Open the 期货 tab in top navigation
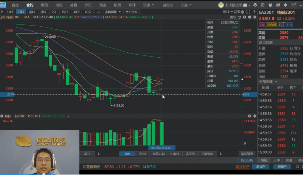Screen dimensions: 303x175 [x=44, y=5]
